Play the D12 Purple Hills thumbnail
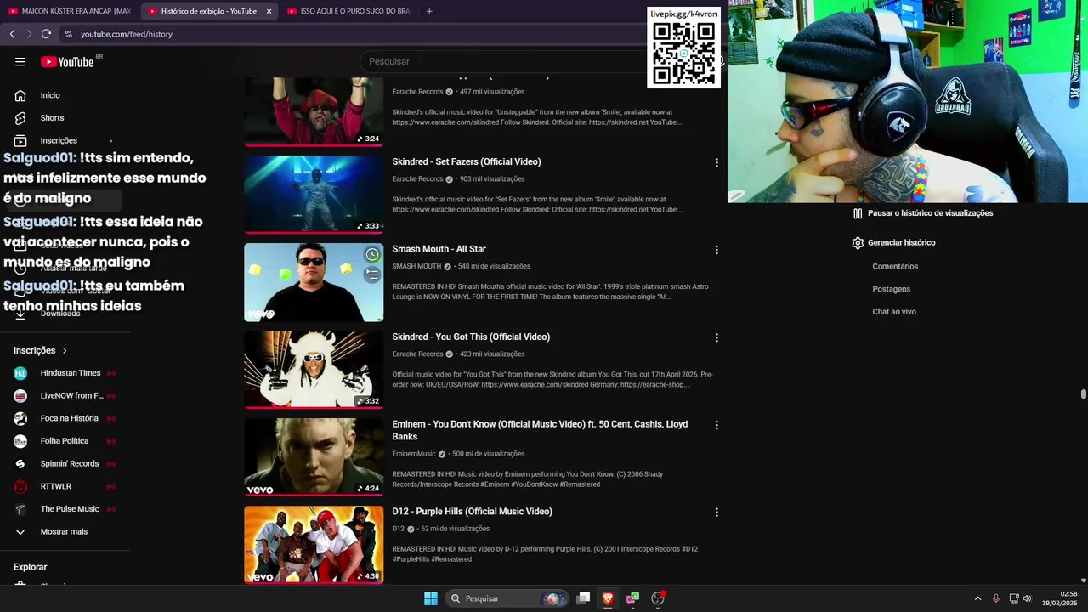1088x612 pixels. click(314, 545)
